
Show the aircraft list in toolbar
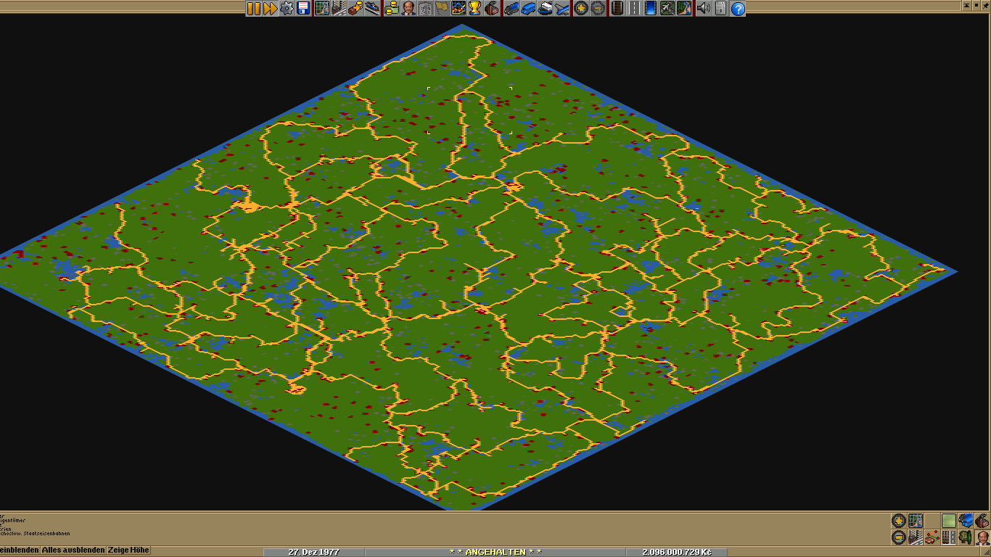pos(563,8)
